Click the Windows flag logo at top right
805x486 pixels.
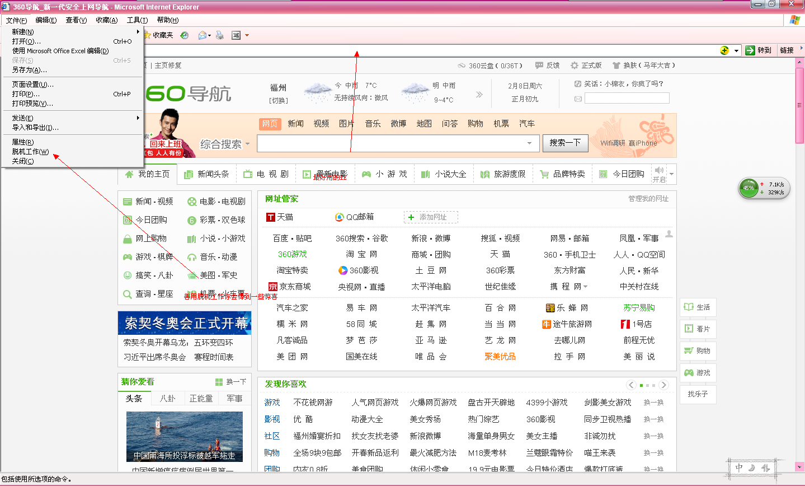click(x=795, y=20)
